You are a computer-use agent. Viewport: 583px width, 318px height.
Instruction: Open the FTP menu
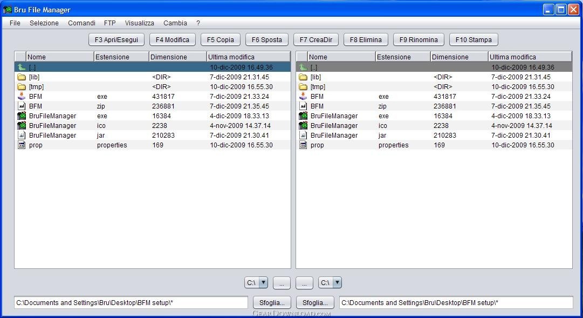(109, 23)
